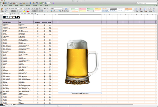
Task: Switch to the Formulas ribbon tab
Action: click(x=35, y=5)
